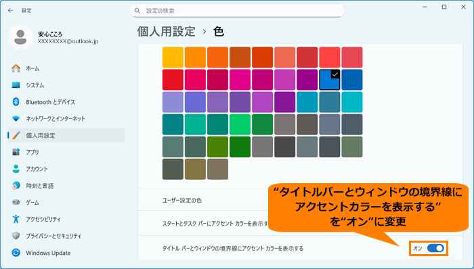Click the スタートとタスク バー accent color row

click(x=300, y=224)
